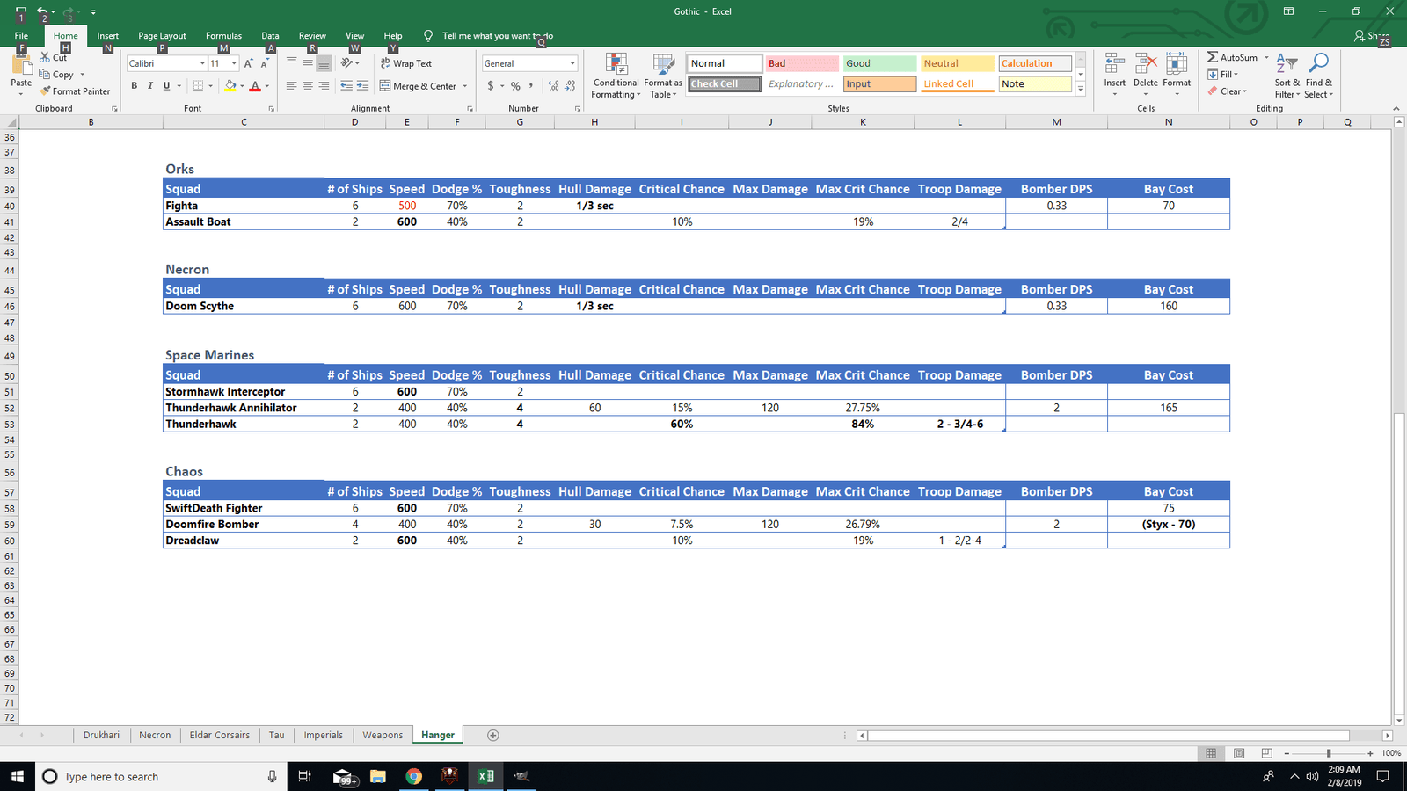Open Sort & Filter tool

click(1287, 75)
